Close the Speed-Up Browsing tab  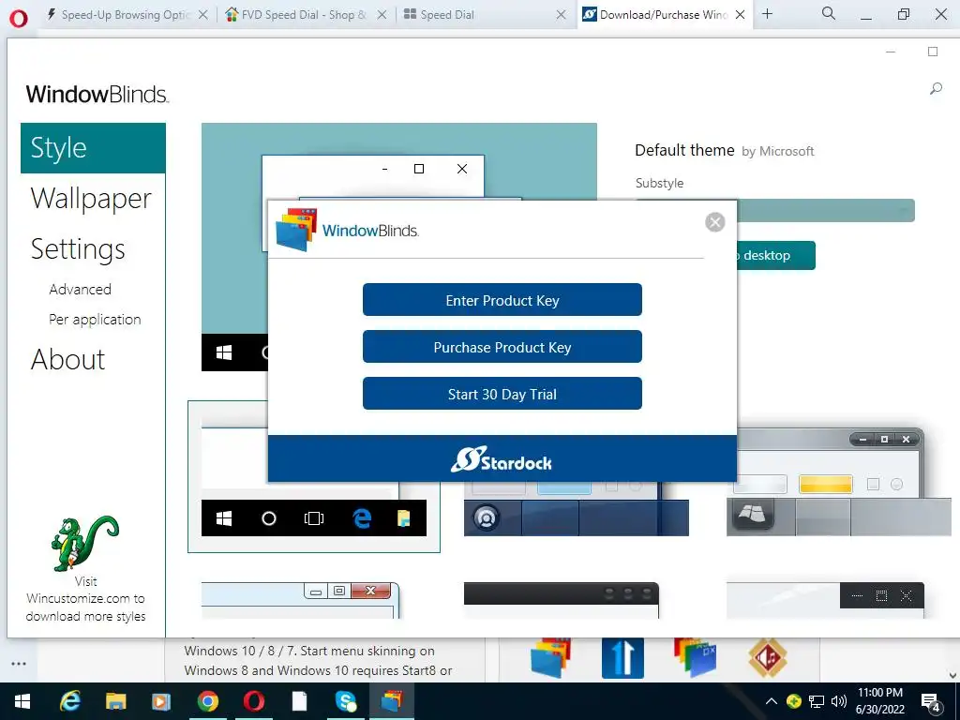point(203,15)
